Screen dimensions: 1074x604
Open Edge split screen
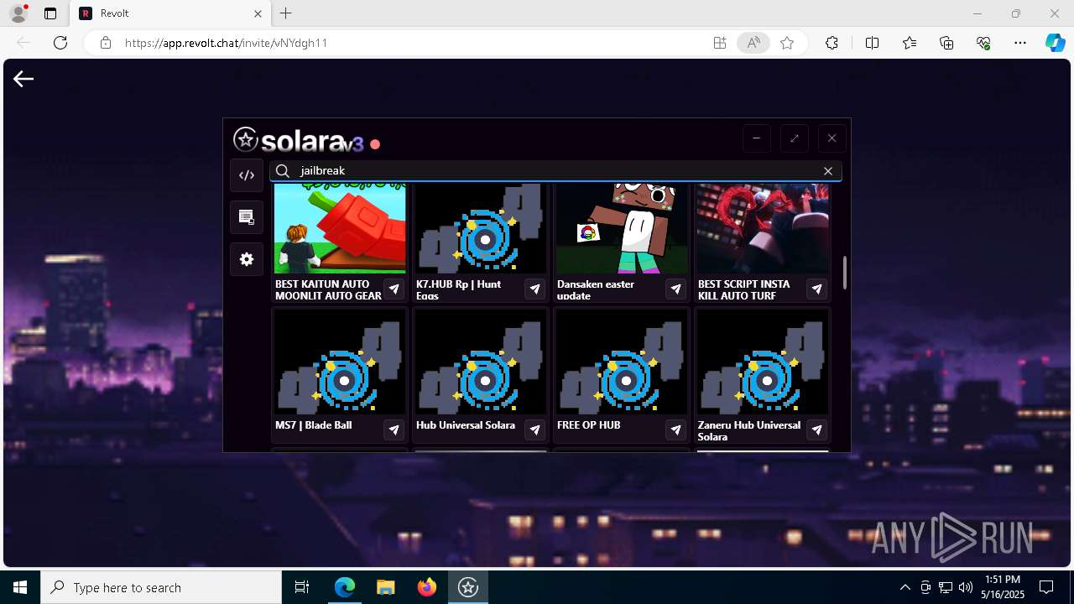872,43
